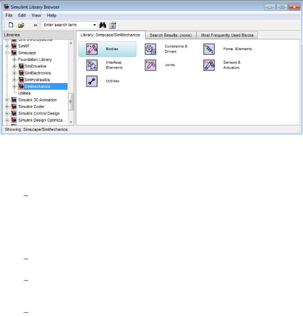Click the SimElectronics library icon
This screenshot has height=317, width=303.
(x=21, y=73)
